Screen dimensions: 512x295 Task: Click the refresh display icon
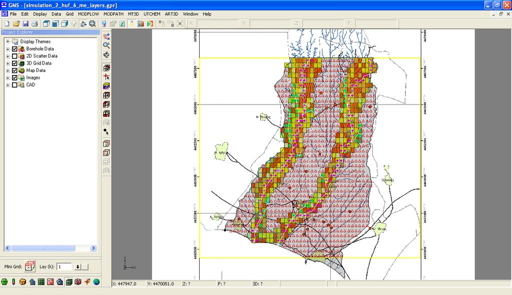122,23
